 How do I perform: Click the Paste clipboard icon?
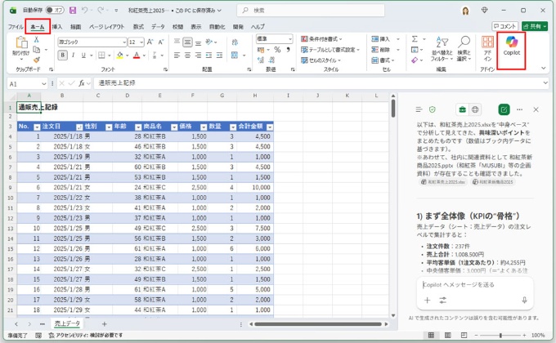click(21, 42)
